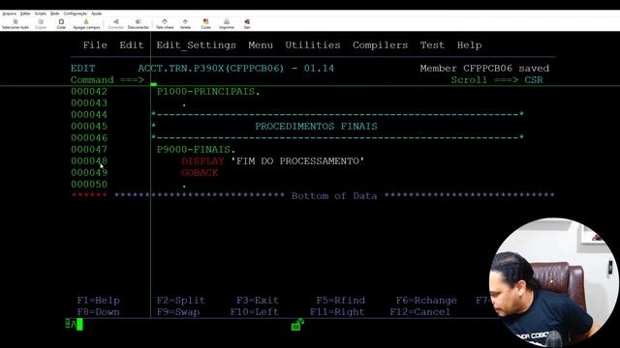The image size is (620, 348).
Task: Click line number 000048
Action: (89, 161)
